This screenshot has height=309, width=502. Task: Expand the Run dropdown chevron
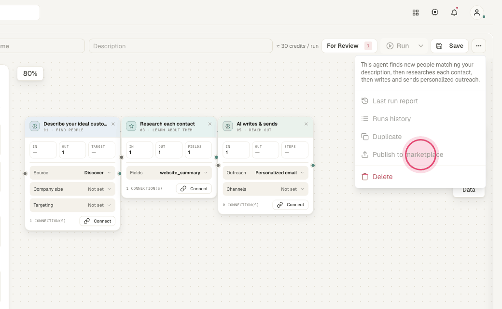421,46
